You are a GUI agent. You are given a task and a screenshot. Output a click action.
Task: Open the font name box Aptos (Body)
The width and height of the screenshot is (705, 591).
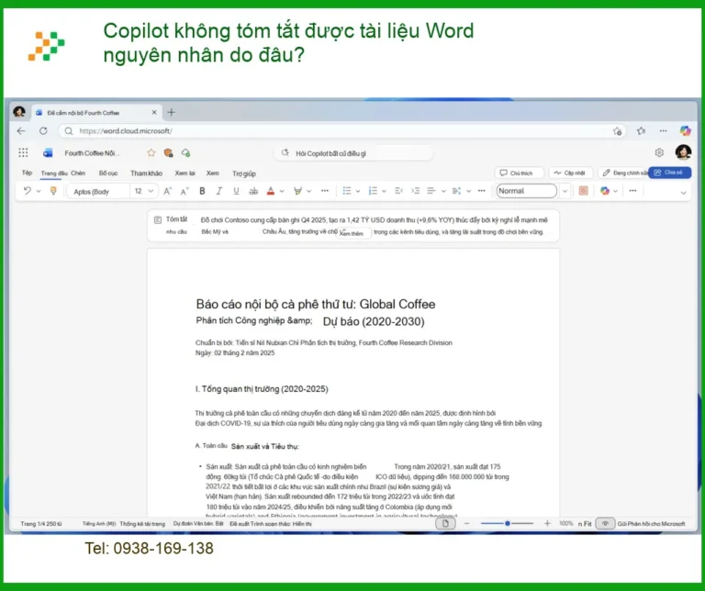98,192
